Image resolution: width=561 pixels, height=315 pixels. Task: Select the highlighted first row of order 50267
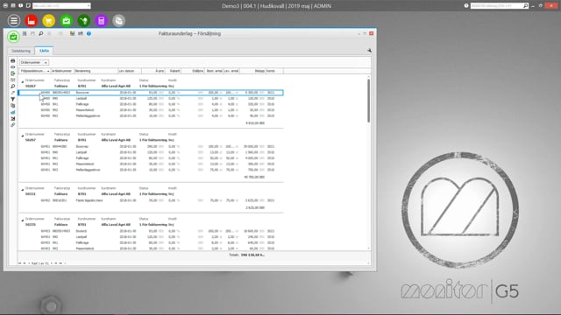tap(151, 93)
